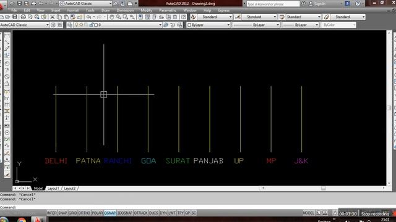
Task: Toggle GRID display
Action: tap(72, 213)
